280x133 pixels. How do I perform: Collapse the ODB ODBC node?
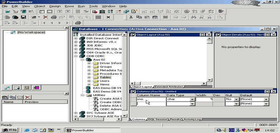(76, 56)
